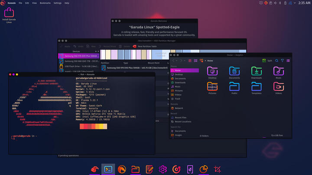Expand hidden system tray icons arrow
The height and width of the screenshot is (175, 312).
(x=295, y=3)
